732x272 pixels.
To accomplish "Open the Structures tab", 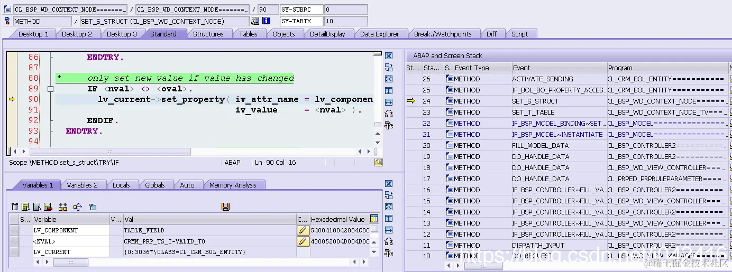I will (x=208, y=34).
